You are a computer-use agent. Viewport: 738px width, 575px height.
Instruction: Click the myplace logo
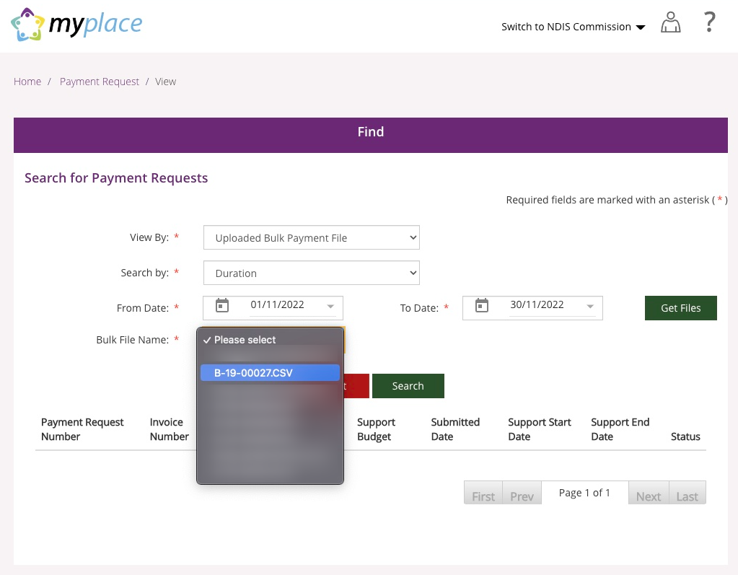(x=76, y=25)
